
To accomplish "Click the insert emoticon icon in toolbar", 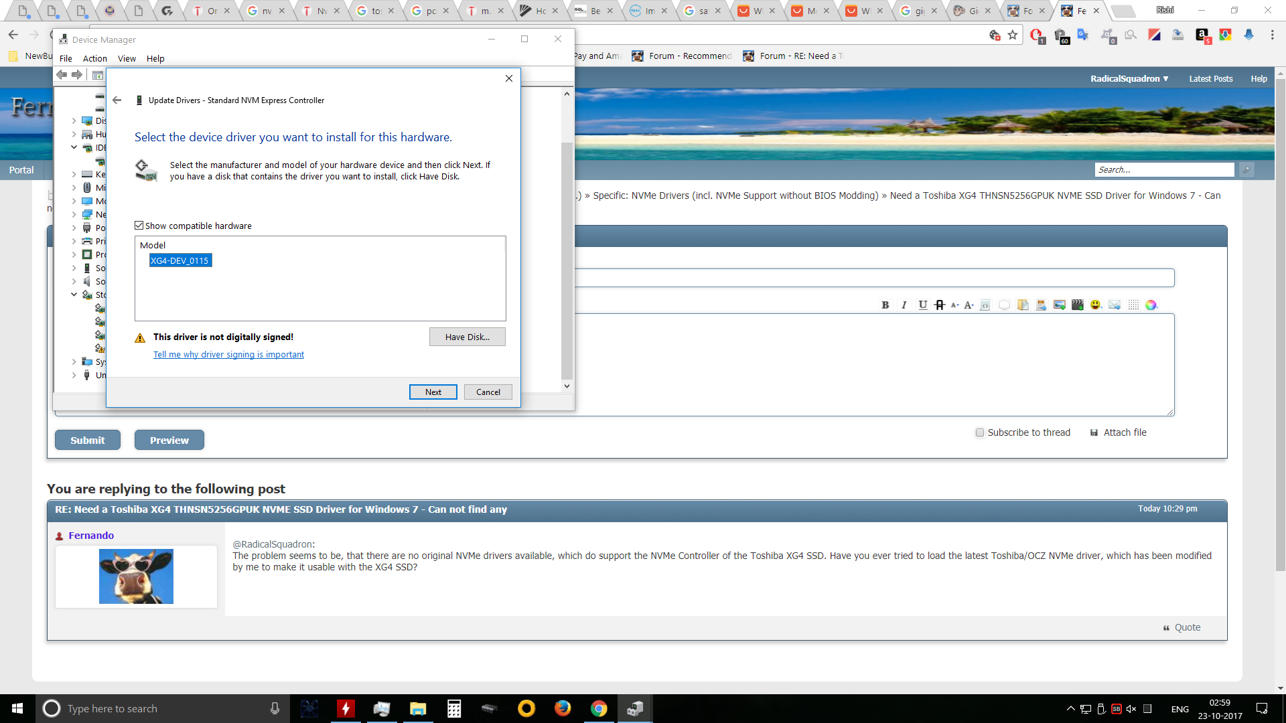I will [1096, 305].
